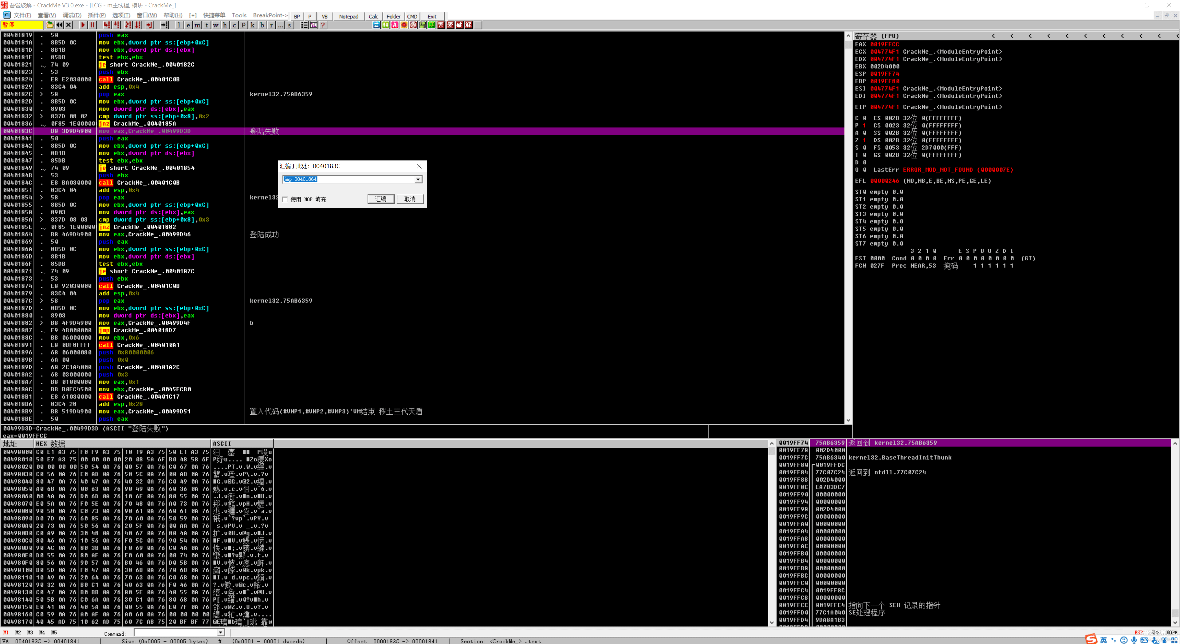
Task: Open the BreakPoint-> menu
Action: tap(270, 16)
